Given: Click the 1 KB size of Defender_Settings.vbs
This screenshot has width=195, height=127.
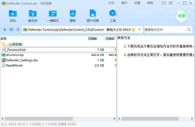Looking at the screenshot, I should (100, 60).
